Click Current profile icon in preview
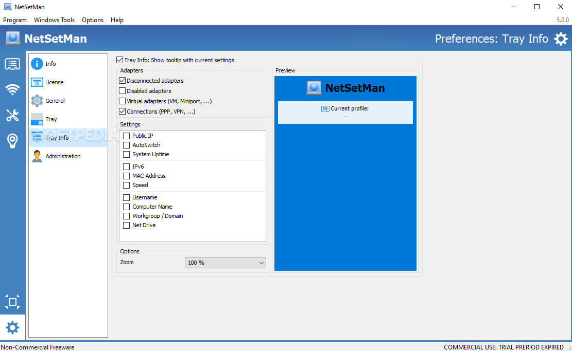Viewport: 572px width, 351px height. click(x=325, y=109)
